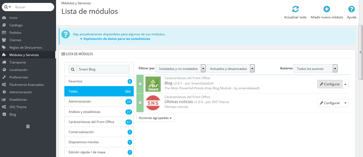Collapse the sidebar using the bars icon

click(28, 126)
